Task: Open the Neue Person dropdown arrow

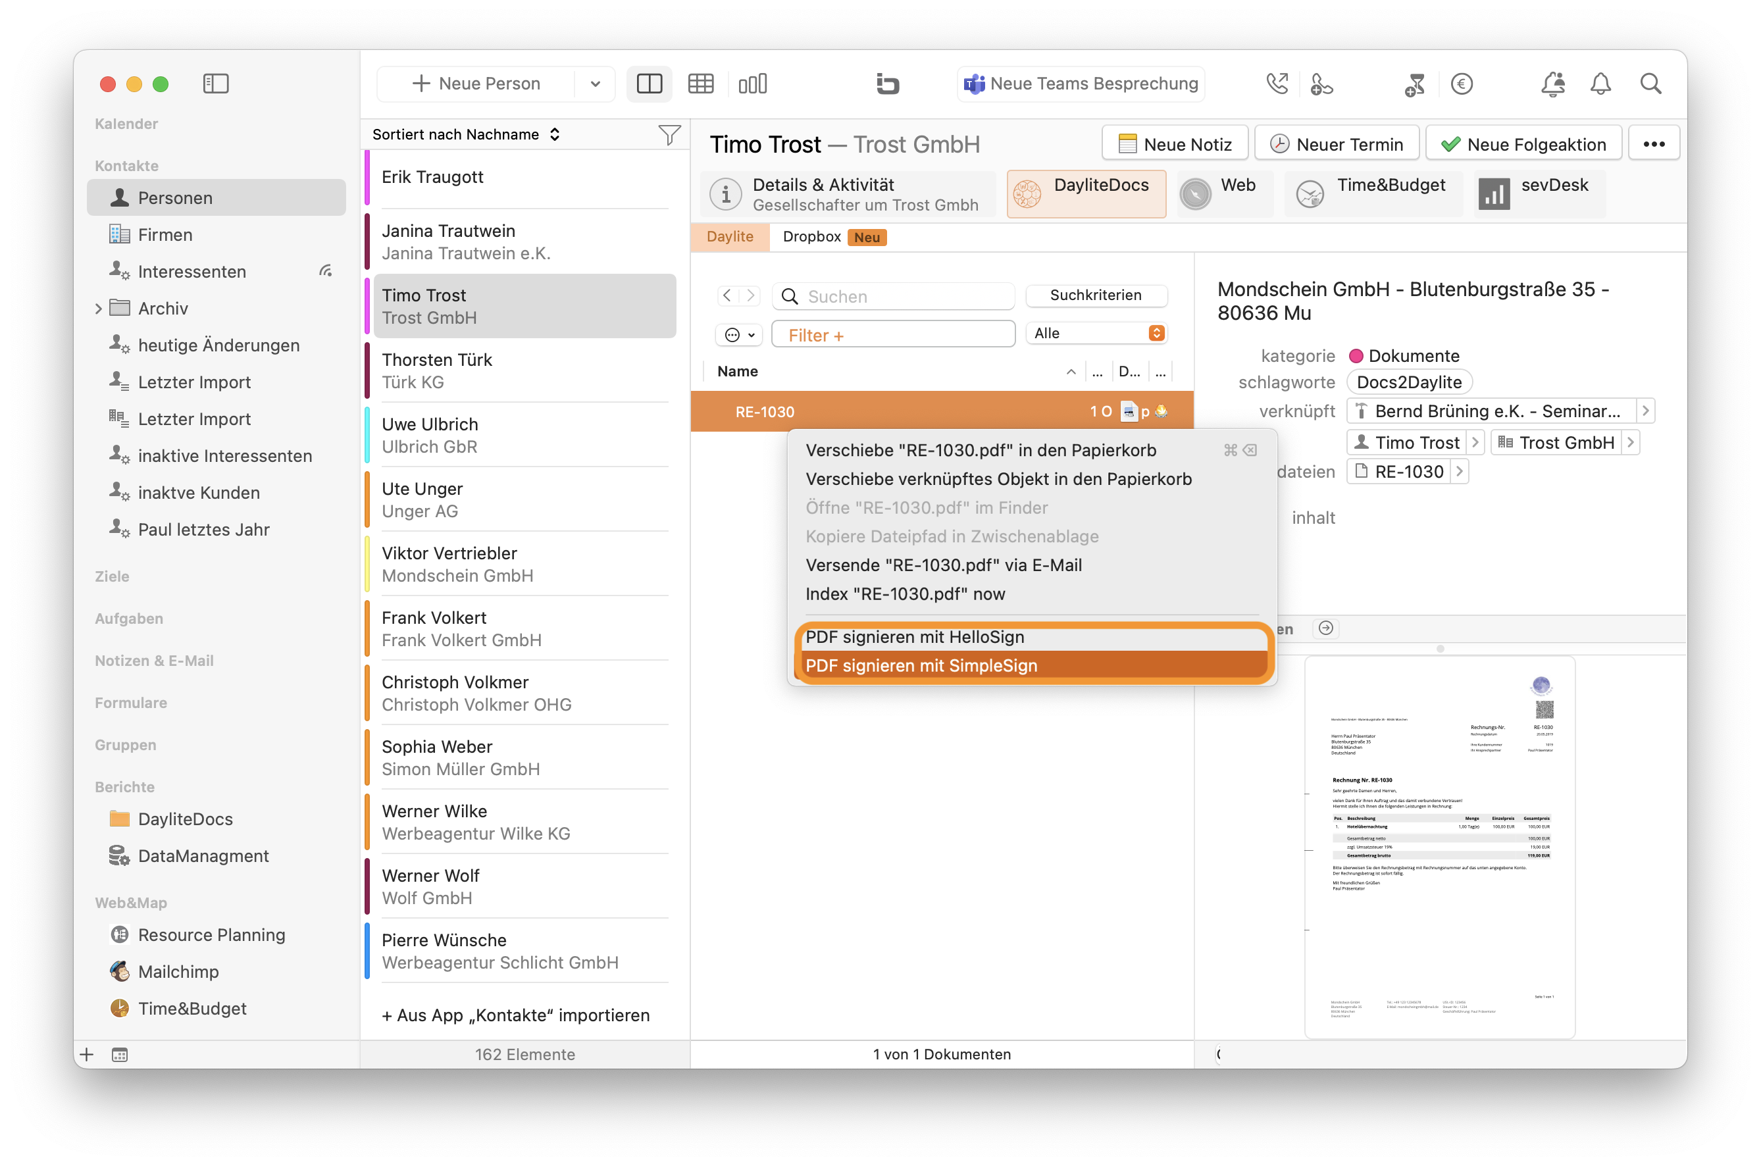Action: (x=595, y=84)
